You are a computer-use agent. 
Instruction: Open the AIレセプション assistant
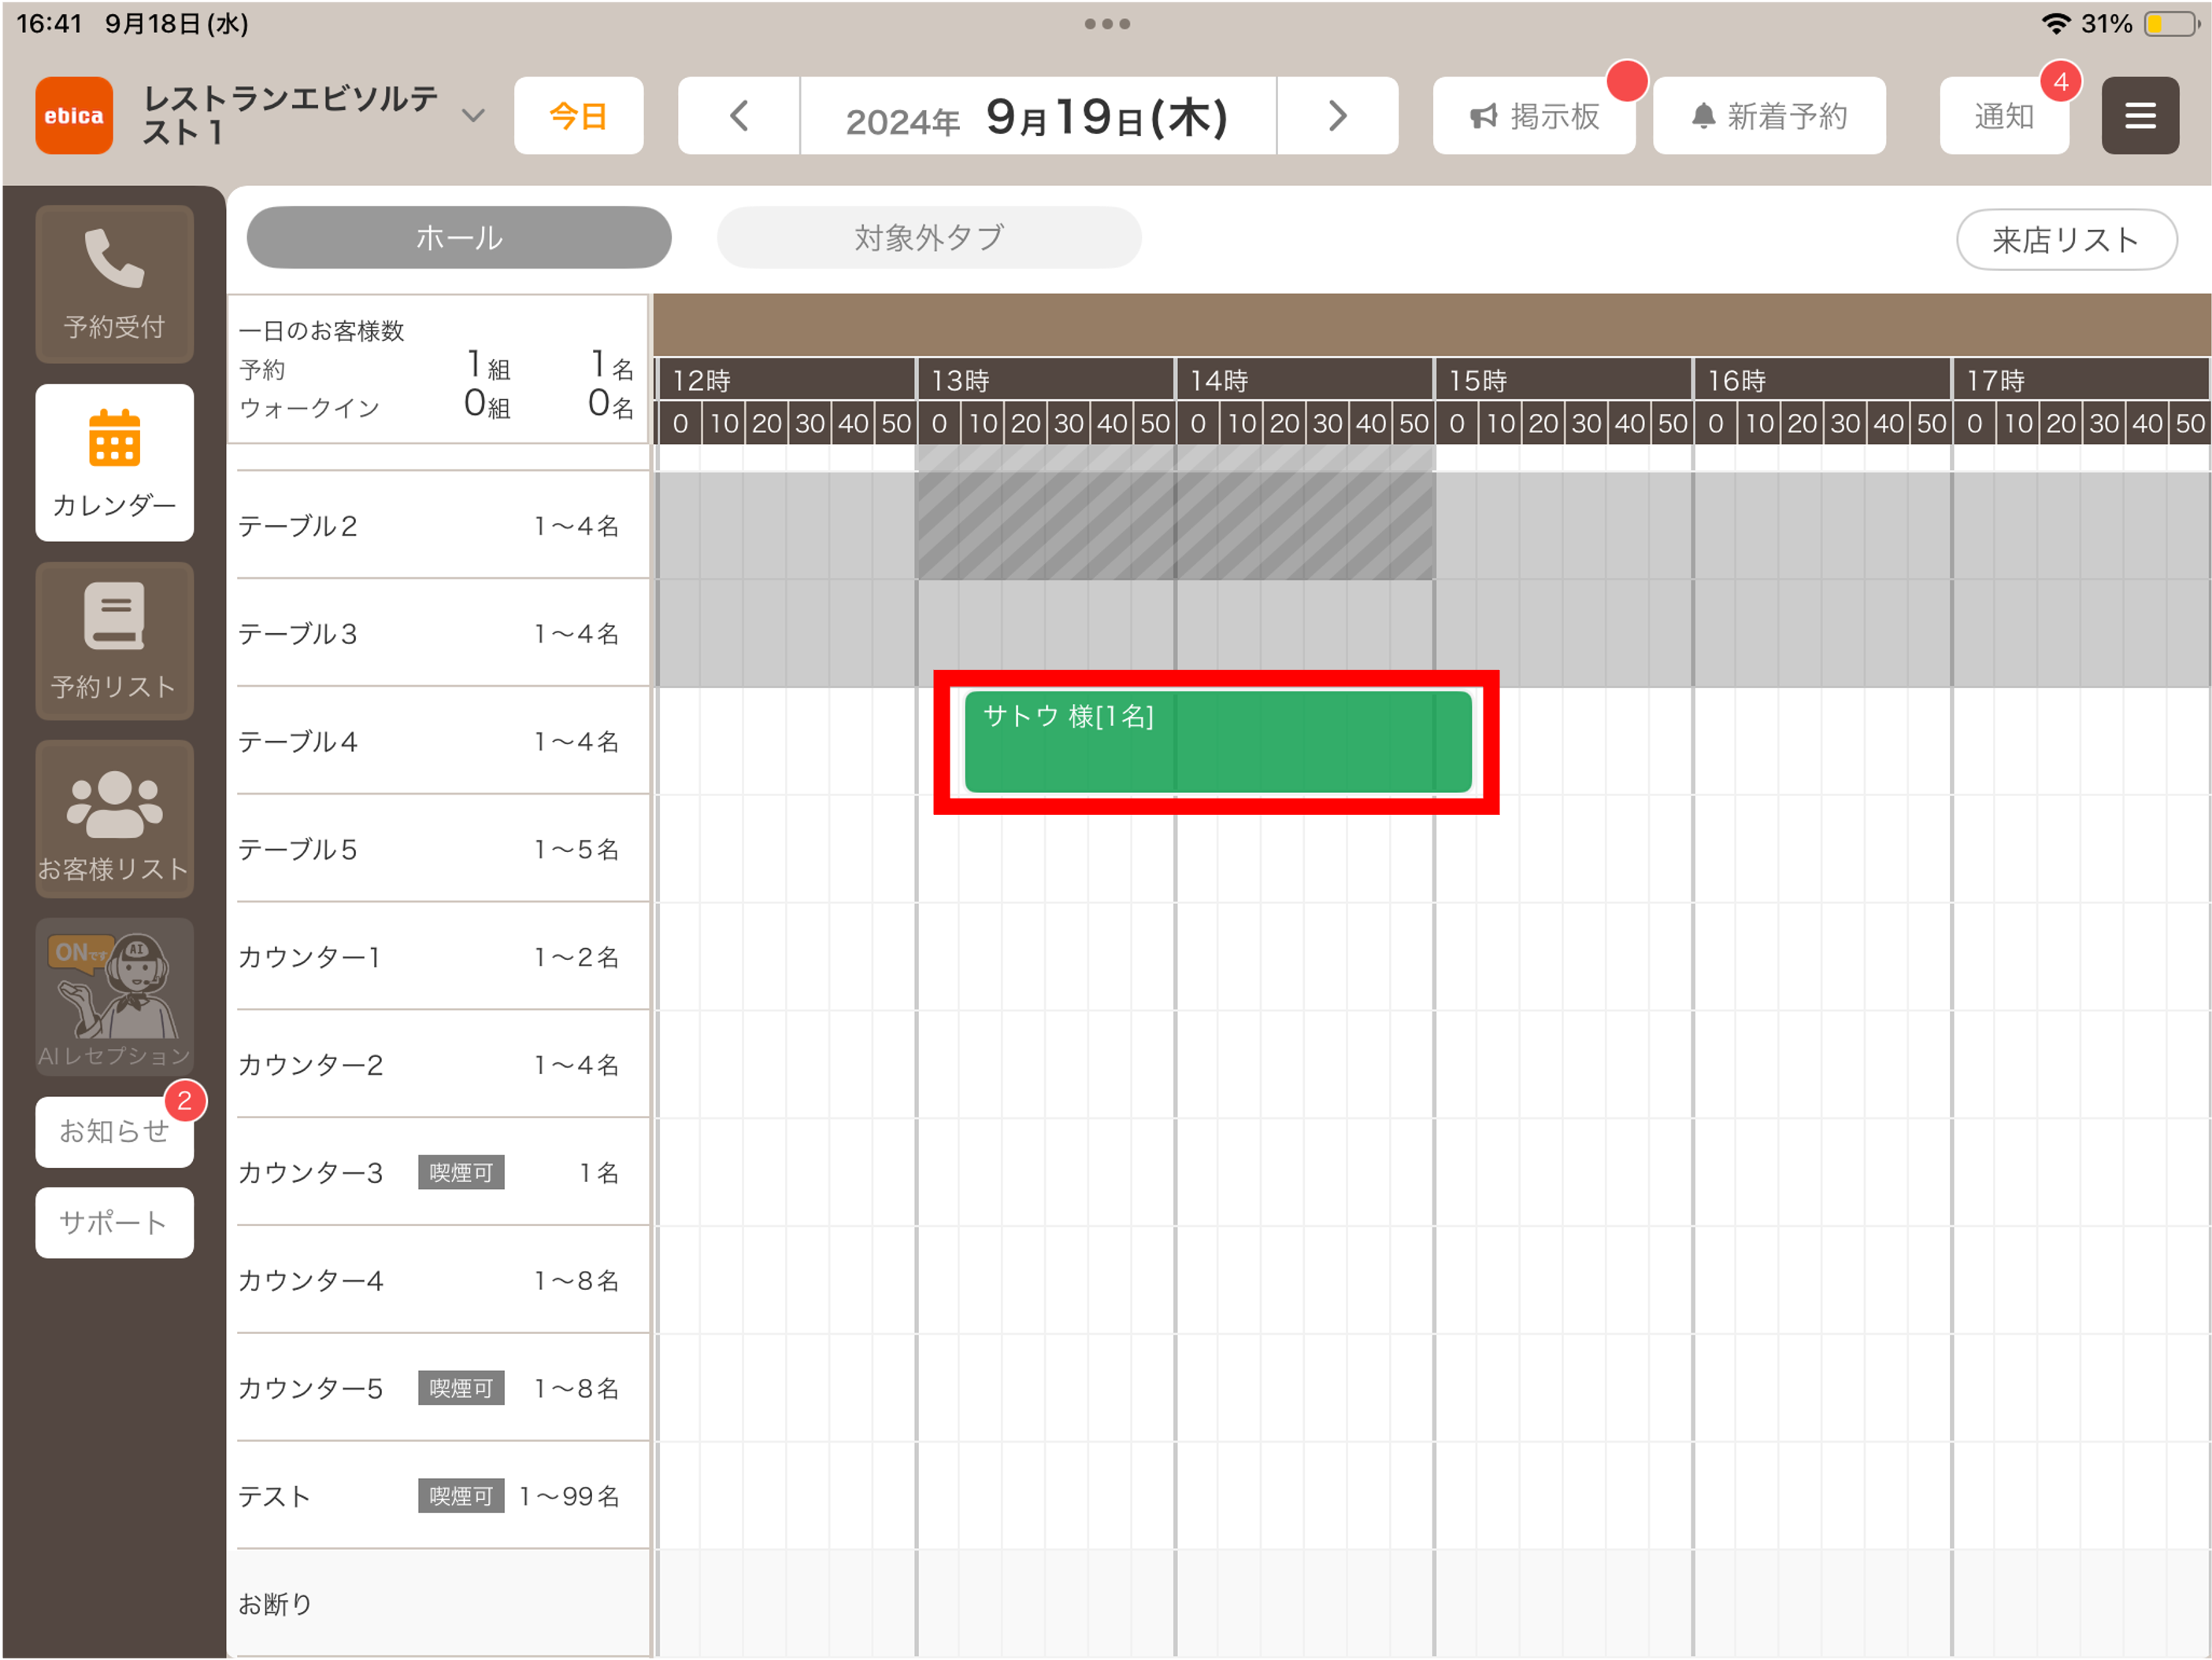114,997
